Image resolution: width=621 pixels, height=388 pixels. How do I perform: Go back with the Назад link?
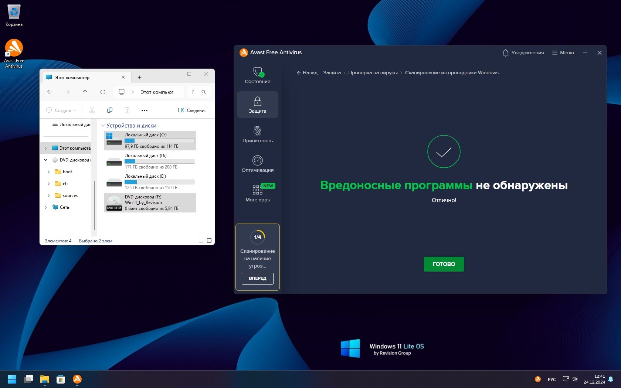pyautogui.click(x=307, y=73)
